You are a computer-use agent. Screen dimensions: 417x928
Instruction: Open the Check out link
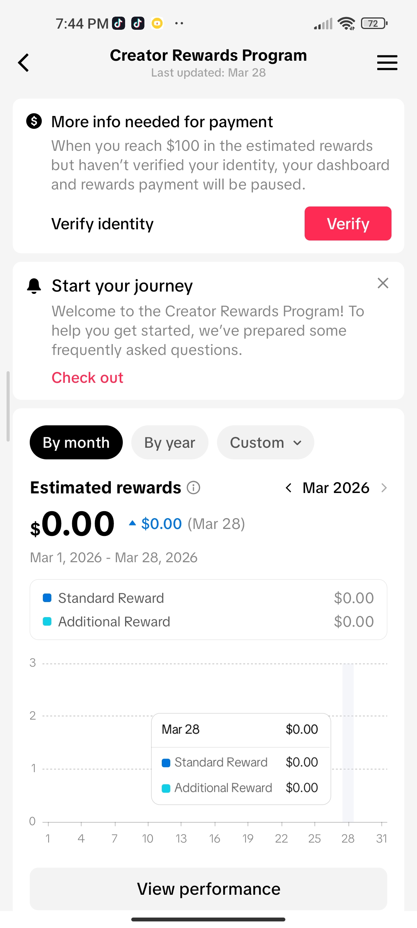[88, 378]
